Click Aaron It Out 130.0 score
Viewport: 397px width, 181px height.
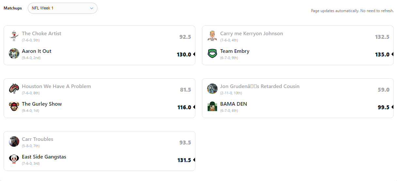click(184, 54)
